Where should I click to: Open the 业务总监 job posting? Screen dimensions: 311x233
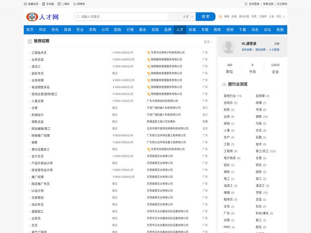38,60
